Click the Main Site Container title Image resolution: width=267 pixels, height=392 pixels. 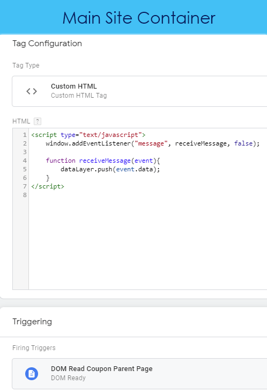pyautogui.click(x=139, y=18)
